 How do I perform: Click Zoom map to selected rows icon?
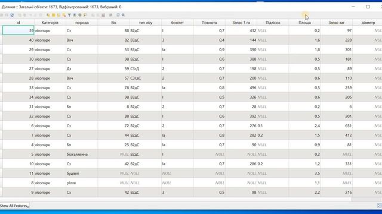point(85,15)
